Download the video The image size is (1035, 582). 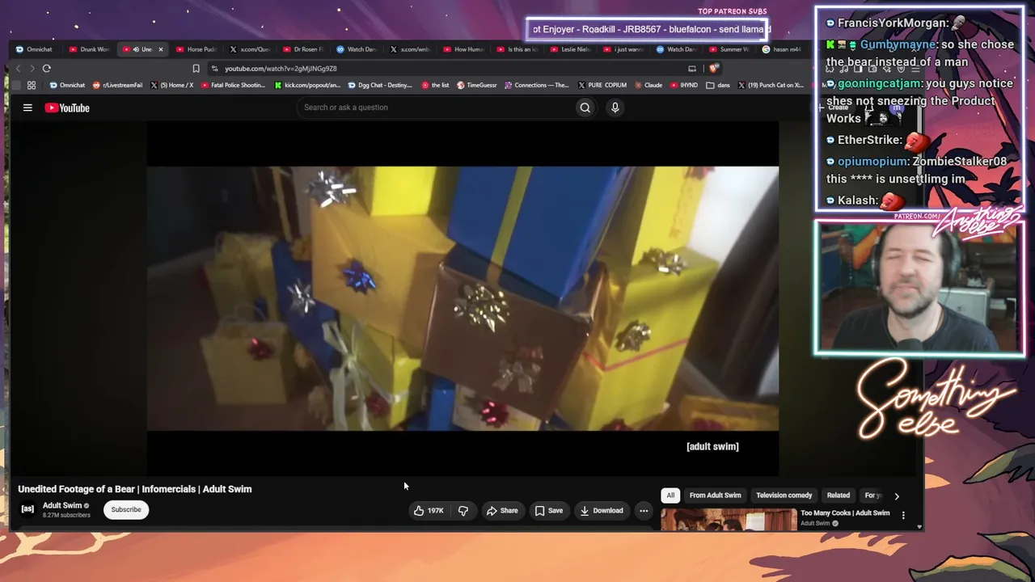click(x=602, y=510)
